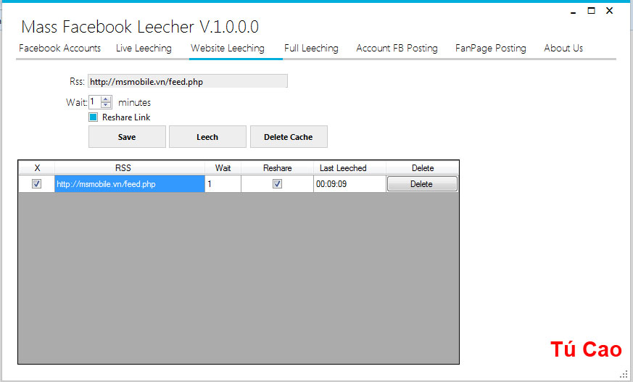
Task: Click the Reshare column header
Action: tap(277, 168)
